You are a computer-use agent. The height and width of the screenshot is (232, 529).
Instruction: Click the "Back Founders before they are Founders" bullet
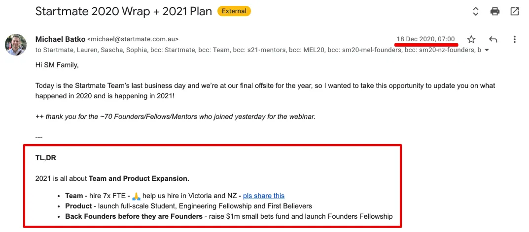[x=134, y=217]
